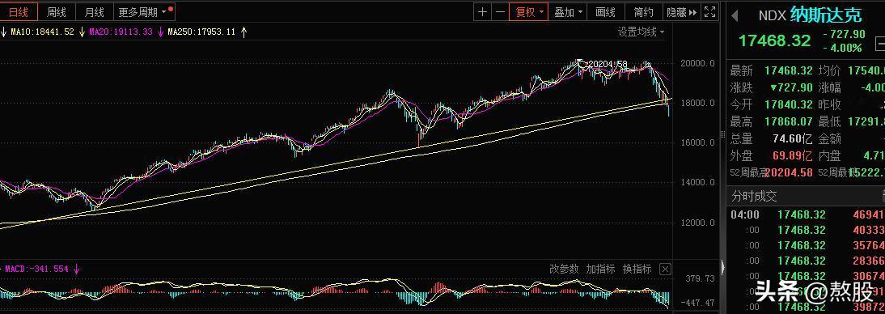The height and width of the screenshot is (314, 885).
Task: Click the 52周最高 20204.58 value
Action: coord(789,173)
